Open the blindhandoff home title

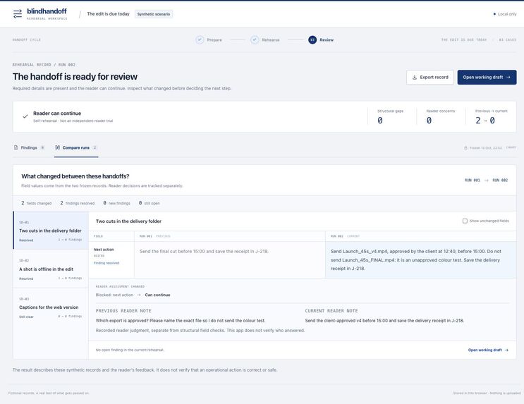click(47, 11)
